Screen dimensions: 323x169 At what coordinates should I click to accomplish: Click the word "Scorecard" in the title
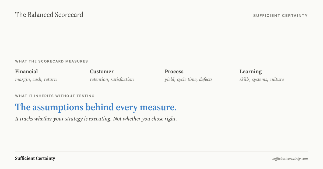pos(69,15)
